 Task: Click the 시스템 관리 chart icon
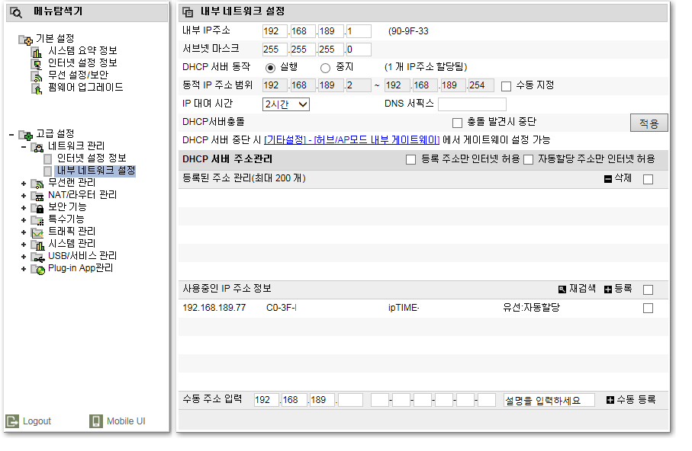coord(37,245)
